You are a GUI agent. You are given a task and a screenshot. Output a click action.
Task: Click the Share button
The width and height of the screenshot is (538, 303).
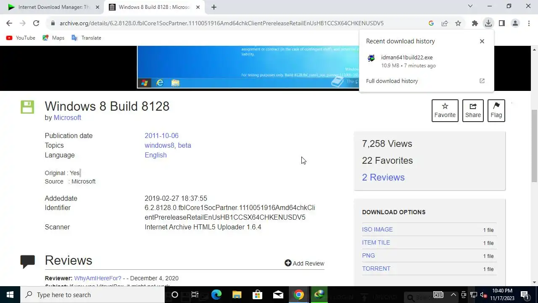tap(473, 111)
